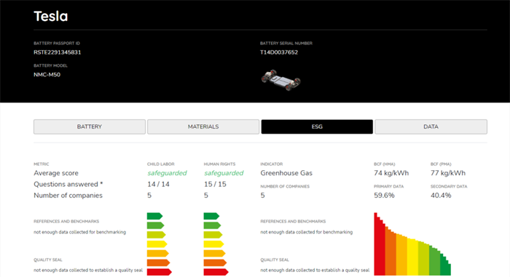Click the 77 kg/kWh BCF value
510x277 pixels.
pos(448,173)
